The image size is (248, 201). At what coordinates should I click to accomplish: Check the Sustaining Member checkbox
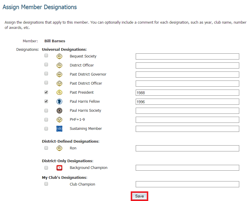46,128
